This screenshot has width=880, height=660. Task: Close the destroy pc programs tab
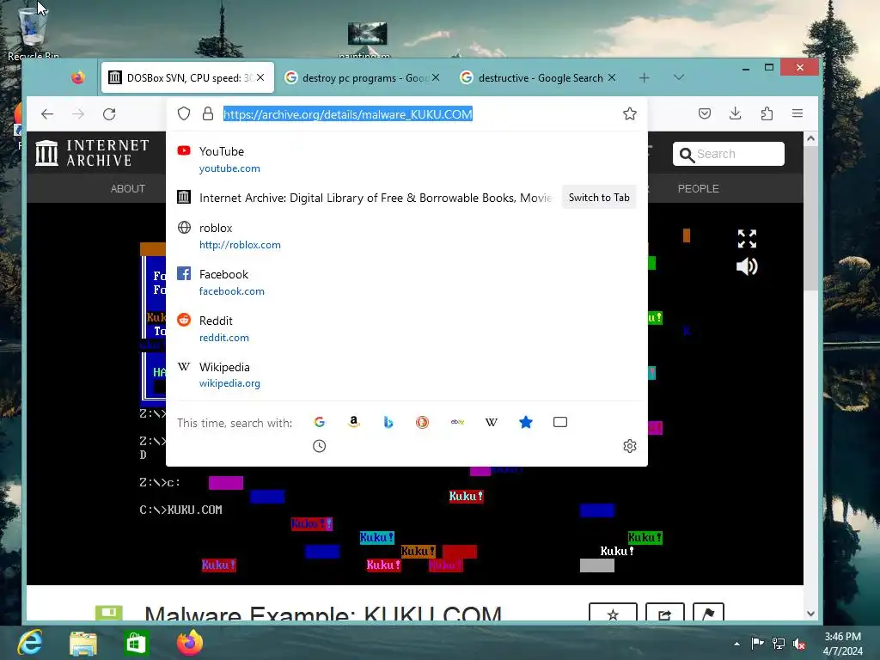coord(436,77)
